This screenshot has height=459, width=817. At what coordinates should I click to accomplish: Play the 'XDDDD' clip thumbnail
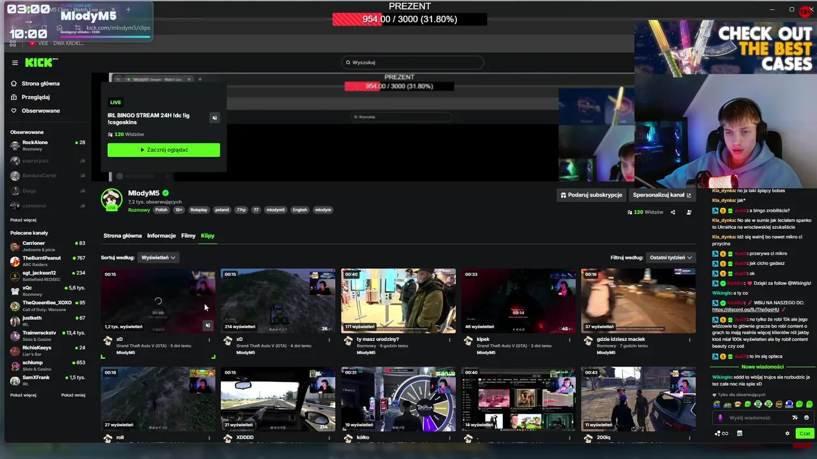[278, 399]
